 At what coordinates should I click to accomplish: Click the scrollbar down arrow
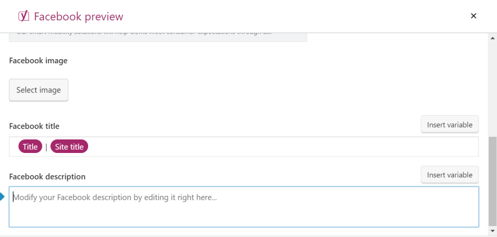pyautogui.click(x=492, y=230)
